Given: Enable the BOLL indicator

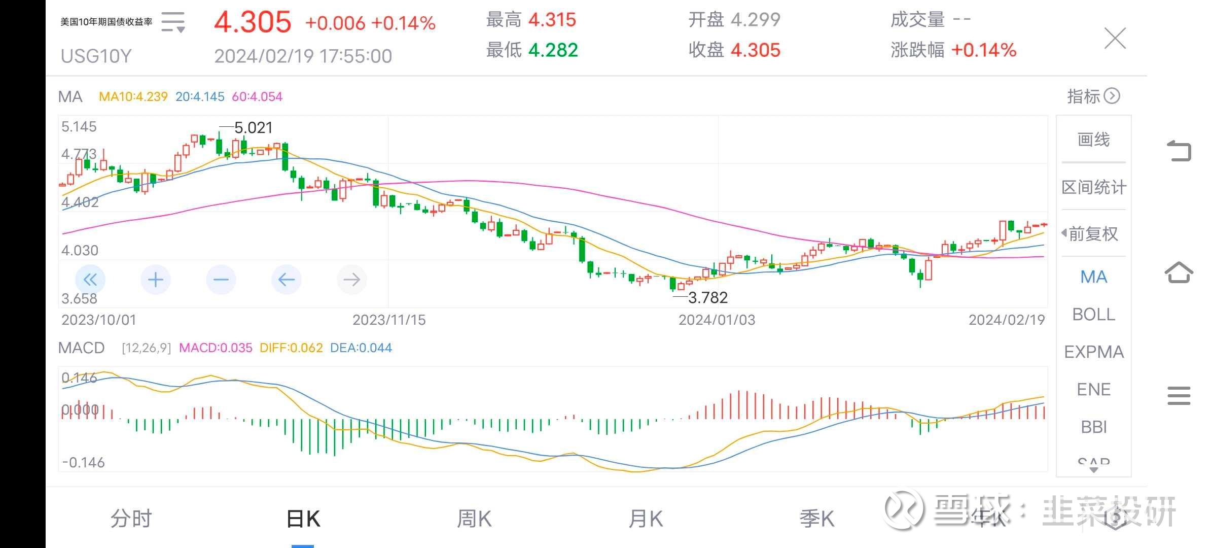Looking at the screenshot, I should coord(1093,315).
